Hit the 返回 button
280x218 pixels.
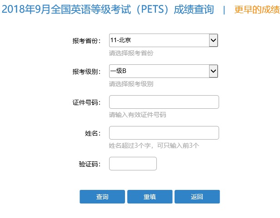click(197, 197)
